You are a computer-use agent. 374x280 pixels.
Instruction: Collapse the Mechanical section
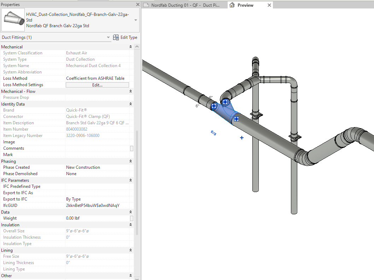coord(130,46)
